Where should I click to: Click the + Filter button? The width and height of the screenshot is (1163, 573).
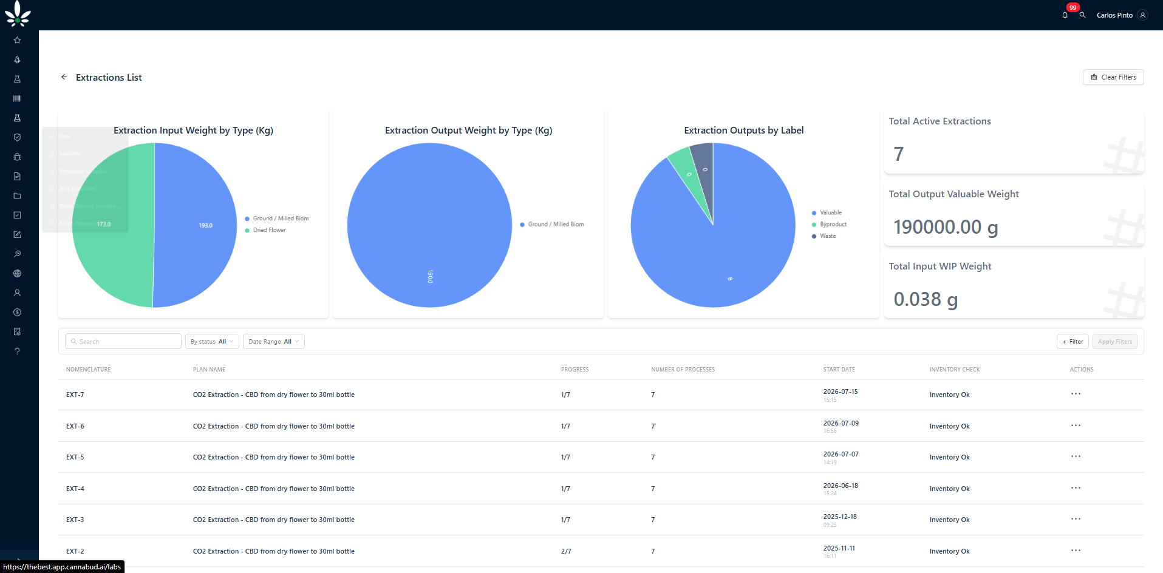pos(1073,342)
